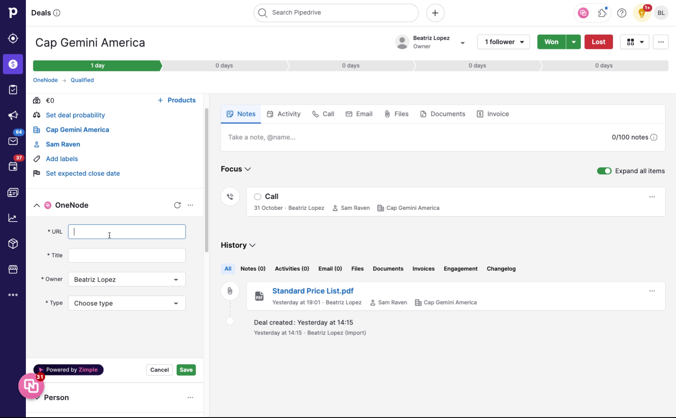Add Products to deal
Screen dimensions: 676x418
(176, 101)
